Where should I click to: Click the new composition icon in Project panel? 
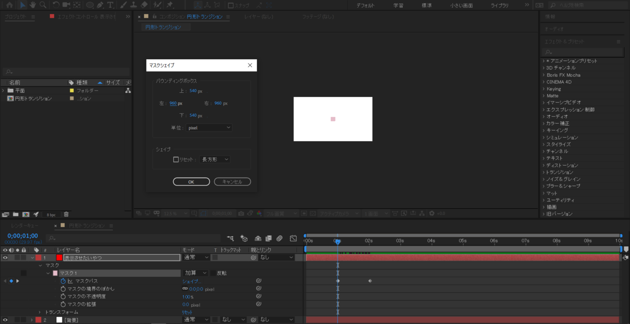26,214
